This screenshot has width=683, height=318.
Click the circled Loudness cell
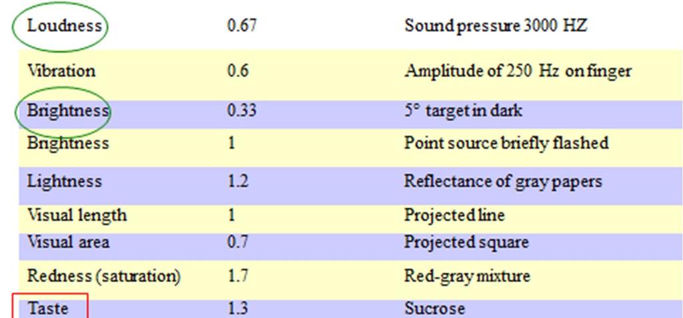coord(64,27)
